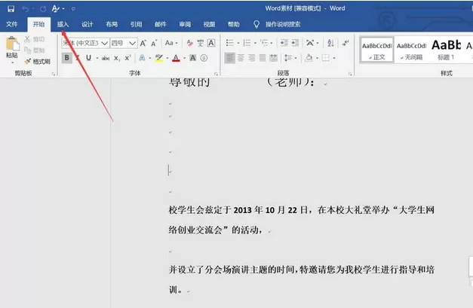Toggle subscript x₂ button

coord(117,58)
